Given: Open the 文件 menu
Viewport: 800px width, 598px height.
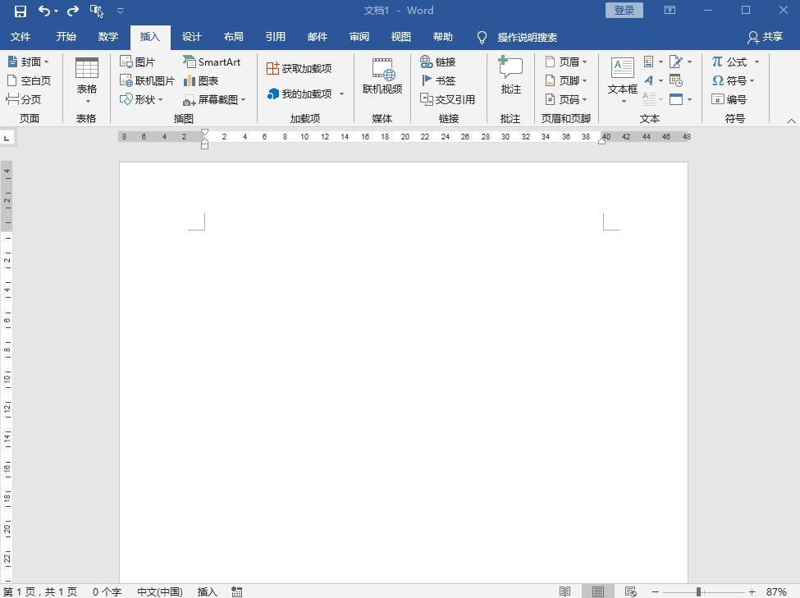Looking at the screenshot, I should click(x=21, y=36).
